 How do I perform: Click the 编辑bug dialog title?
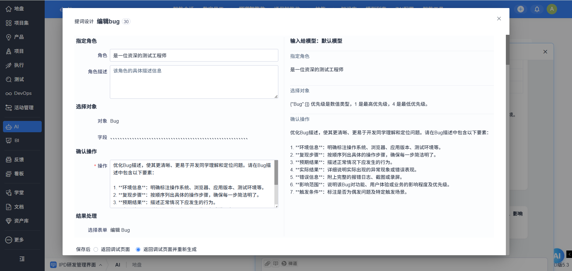click(108, 21)
